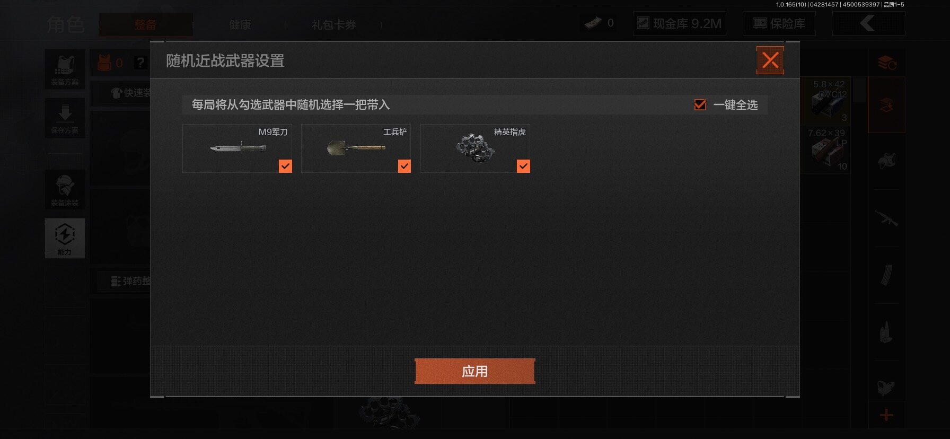Open the 保险库 safe vault button
This screenshot has width=950, height=439.
[x=779, y=23]
